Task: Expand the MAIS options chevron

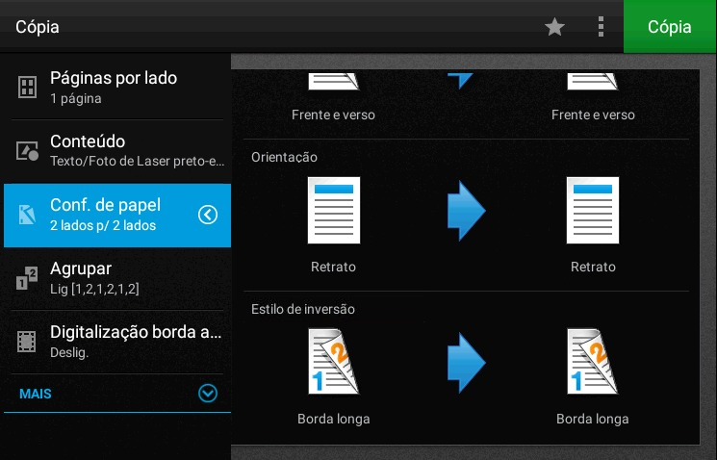Action: [x=208, y=393]
